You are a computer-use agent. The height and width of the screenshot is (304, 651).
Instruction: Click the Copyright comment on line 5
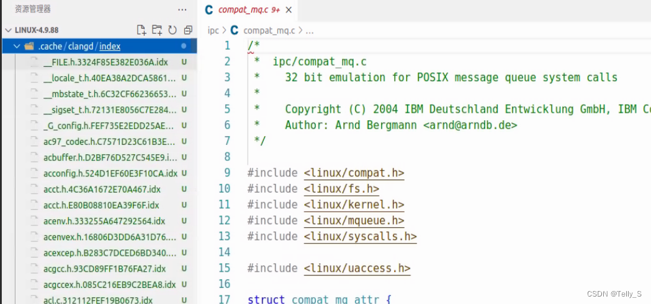coord(468,110)
